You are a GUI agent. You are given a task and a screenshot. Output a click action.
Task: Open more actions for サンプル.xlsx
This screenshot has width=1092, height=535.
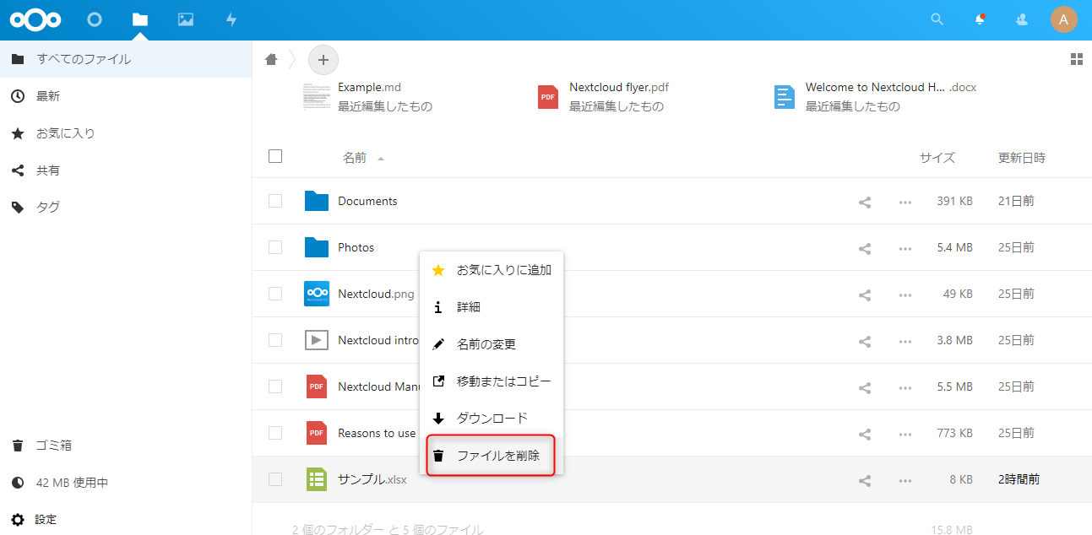tap(905, 480)
